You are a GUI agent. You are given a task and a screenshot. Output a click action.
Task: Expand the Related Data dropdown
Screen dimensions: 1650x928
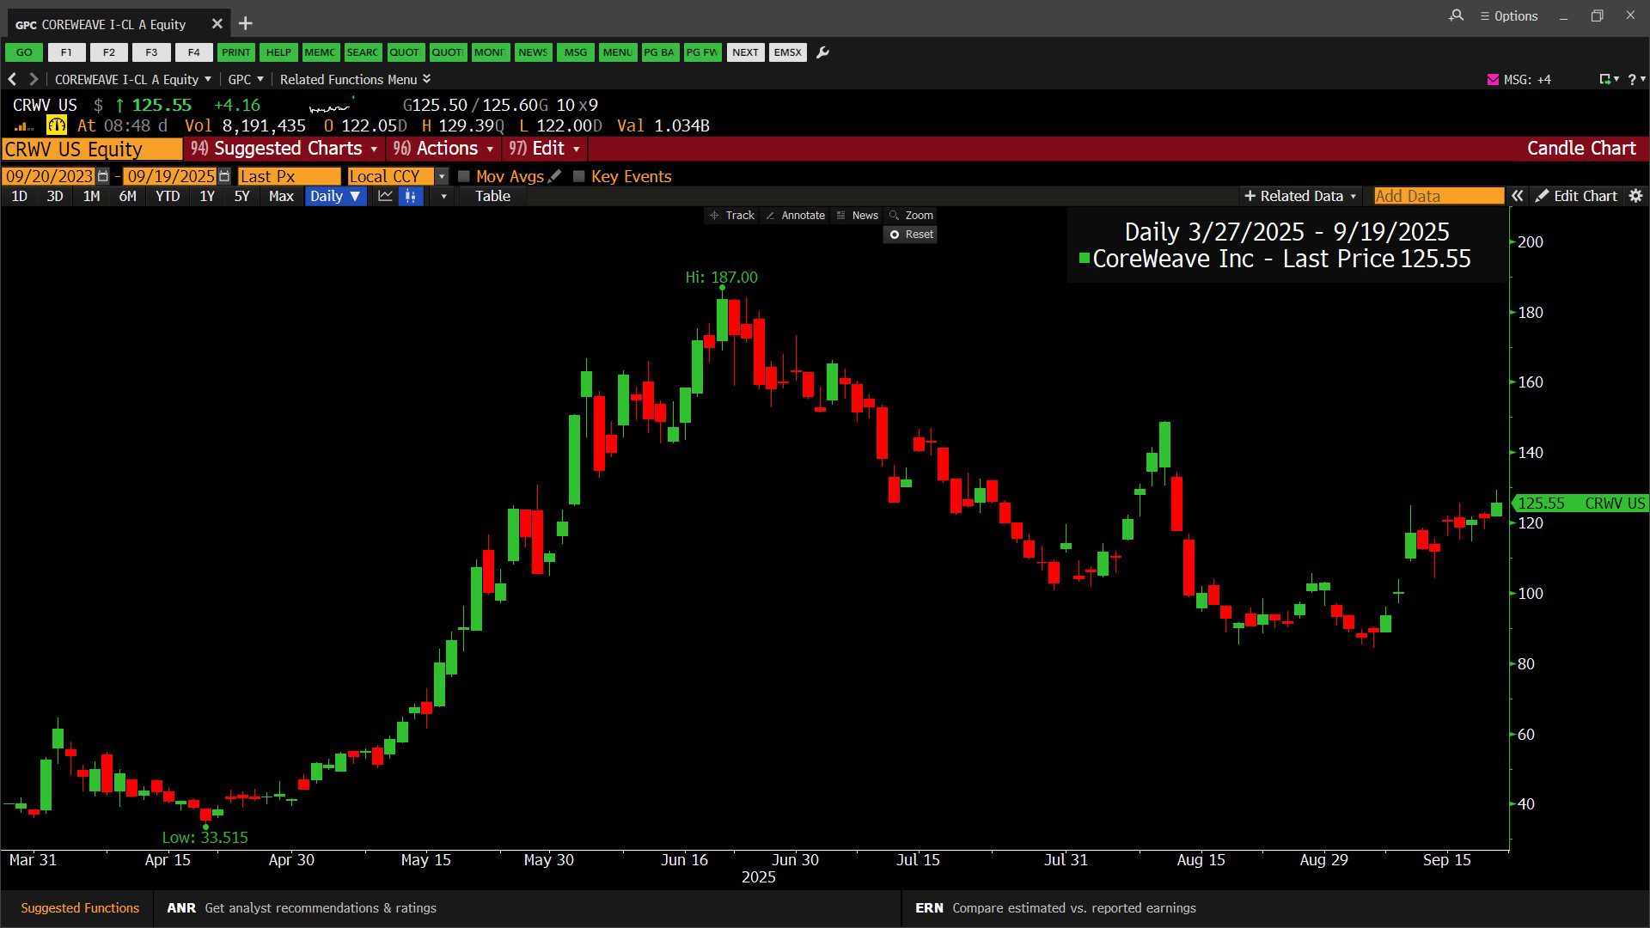click(x=1300, y=196)
